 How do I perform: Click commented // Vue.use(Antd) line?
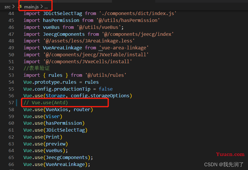[x=45, y=103]
